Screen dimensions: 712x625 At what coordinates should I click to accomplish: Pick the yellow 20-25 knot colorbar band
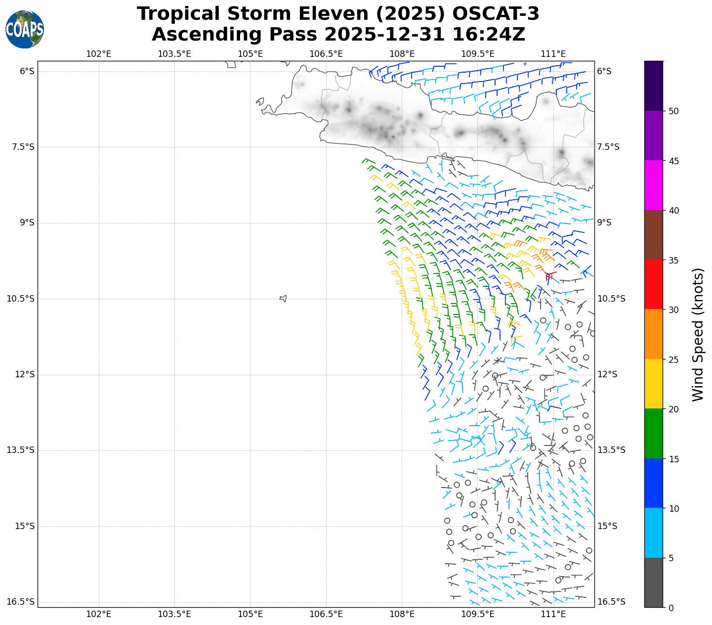tap(654, 384)
